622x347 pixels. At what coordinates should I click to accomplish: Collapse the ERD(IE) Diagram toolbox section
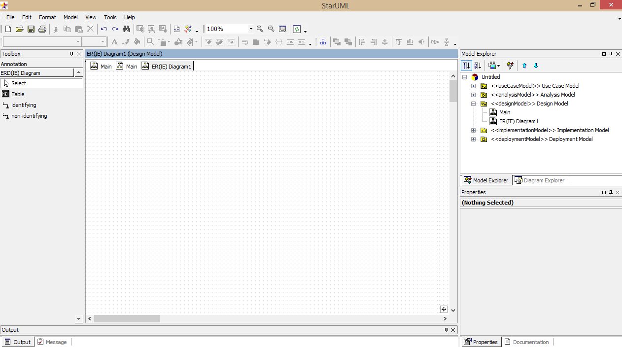[x=78, y=72]
